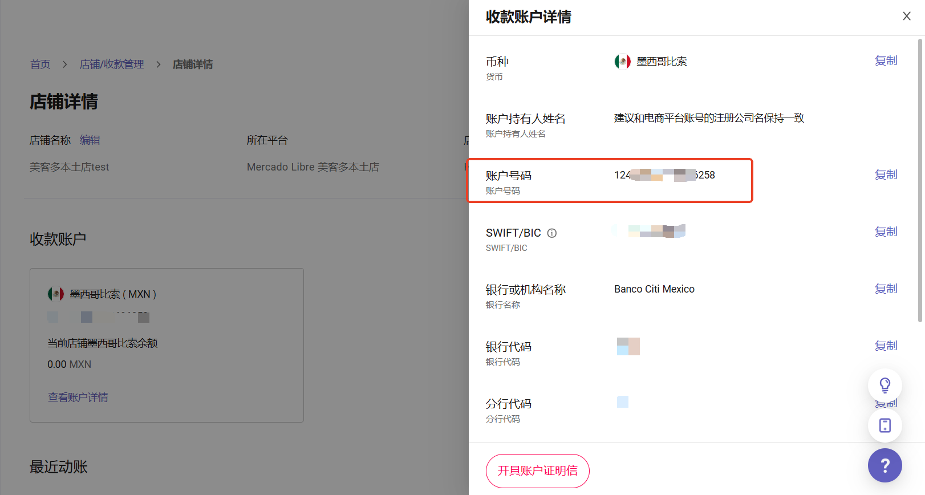The width and height of the screenshot is (925, 495).
Task: Copy the 账户号码 account number
Action: (x=886, y=175)
